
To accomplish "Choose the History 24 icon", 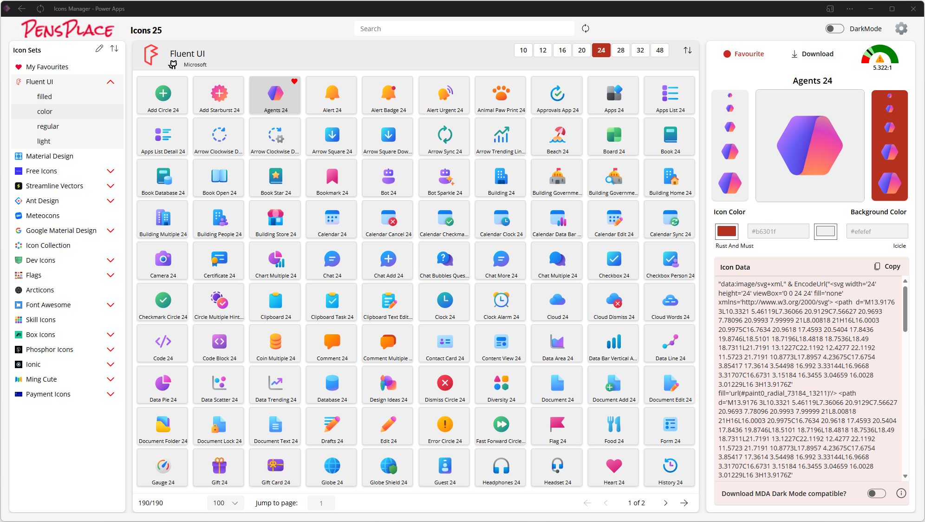I will coord(671,468).
